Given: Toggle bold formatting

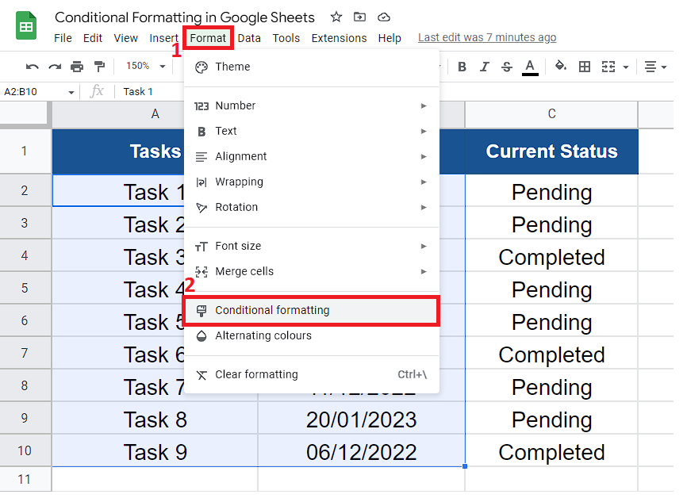Looking at the screenshot, I should click(x=462, y=67).
